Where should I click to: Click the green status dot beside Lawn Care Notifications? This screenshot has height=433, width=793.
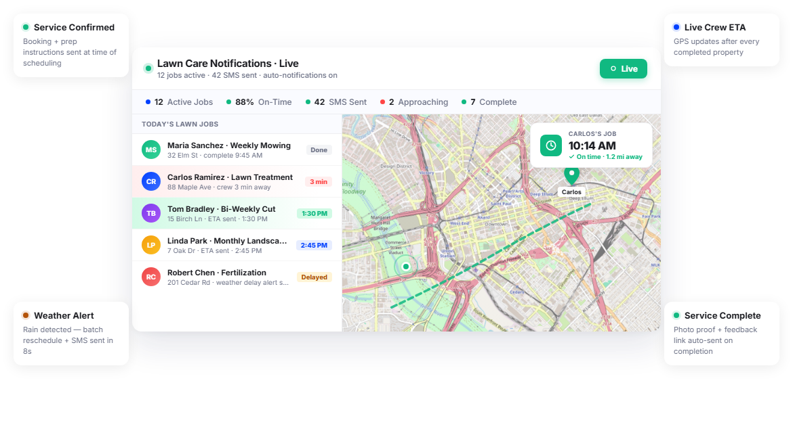pyautogui.click(x=148, y=68)
